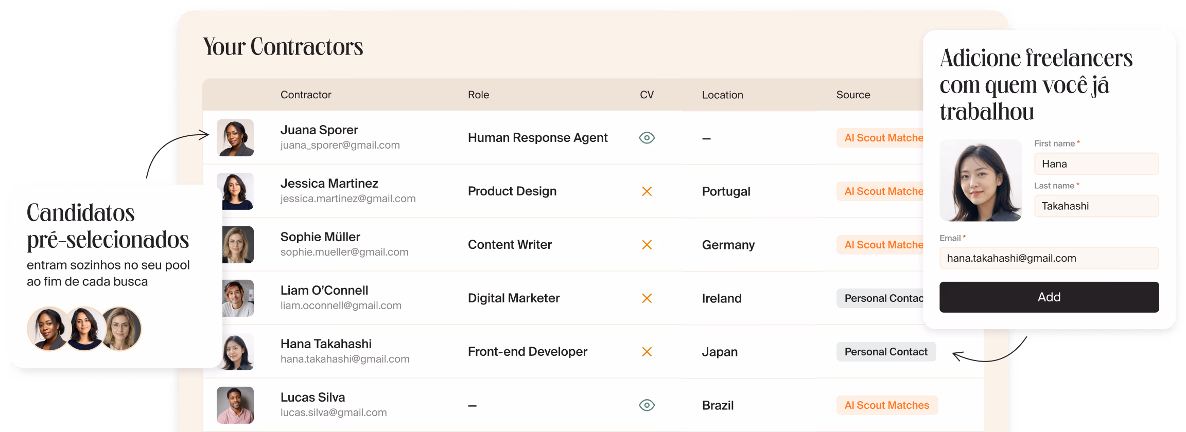This screenshot has width=1186, height=432.
Task: Click email hana.takahashi@gmail.com in table row
Action: (345, 359)
